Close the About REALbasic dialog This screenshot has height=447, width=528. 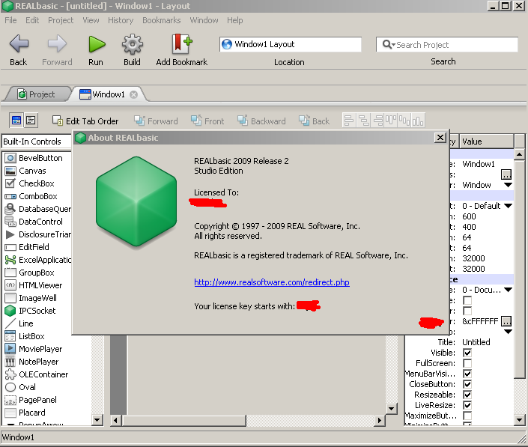tap(440, 137)
